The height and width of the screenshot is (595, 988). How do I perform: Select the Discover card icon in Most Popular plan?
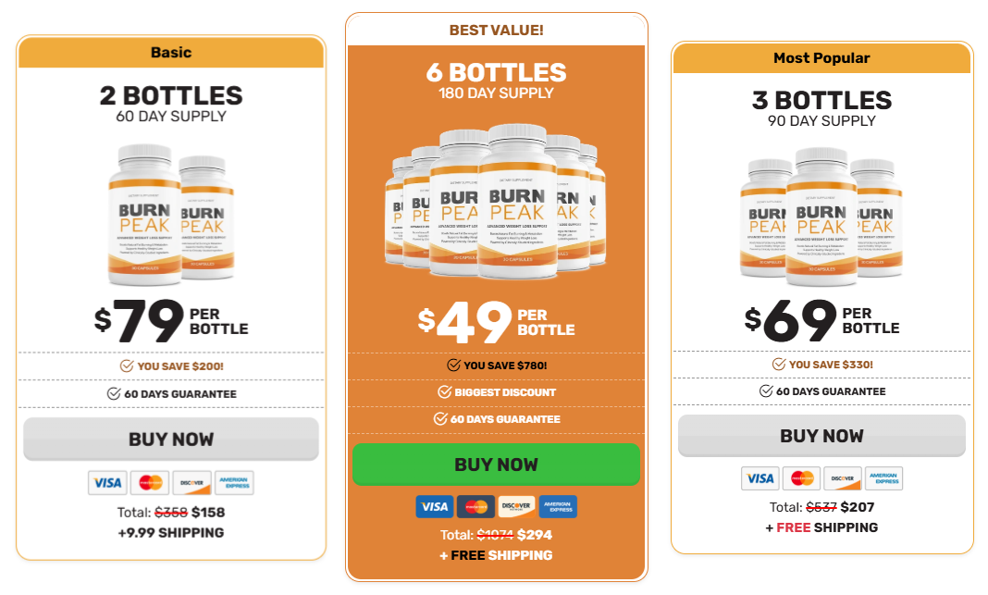click(843, 478)
